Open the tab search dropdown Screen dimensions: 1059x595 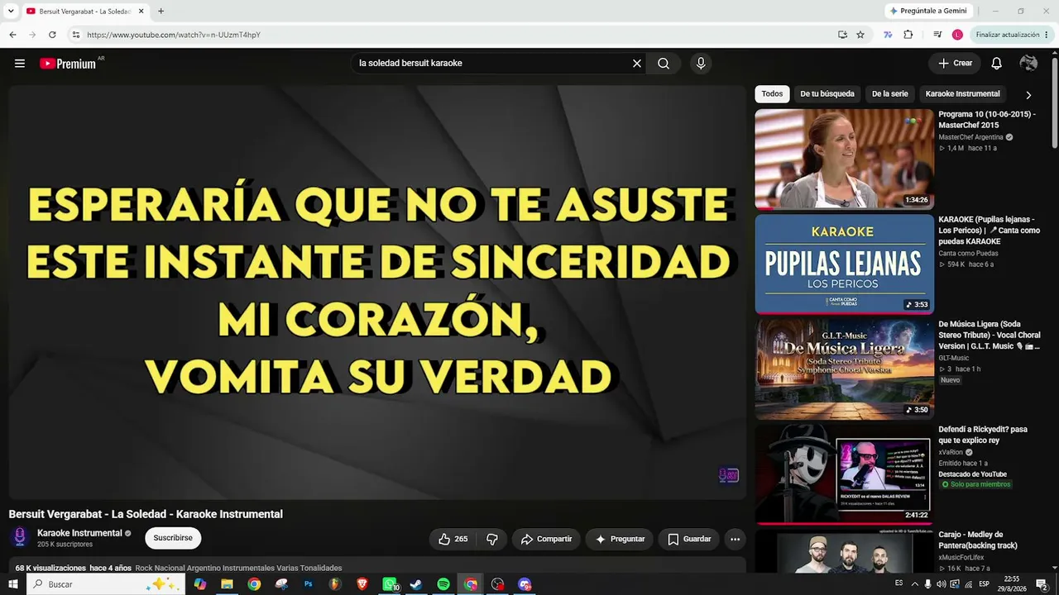(x=11, y=11)
